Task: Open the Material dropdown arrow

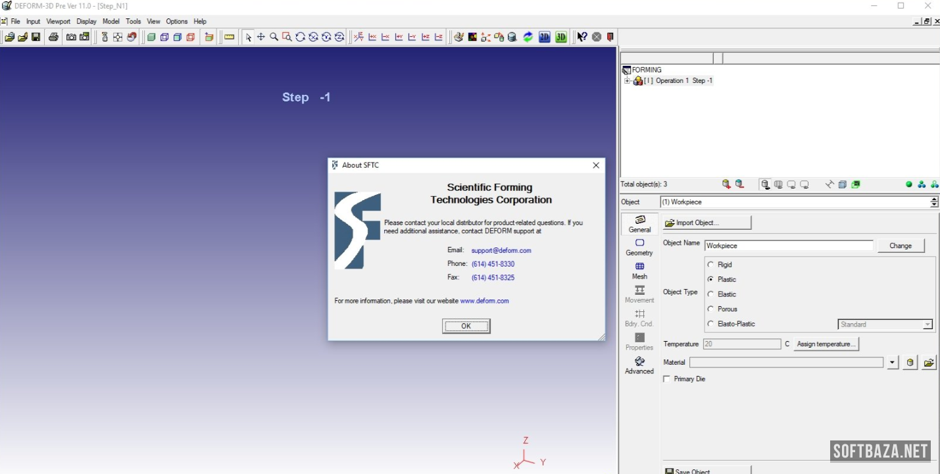Action: pos(892,363)
